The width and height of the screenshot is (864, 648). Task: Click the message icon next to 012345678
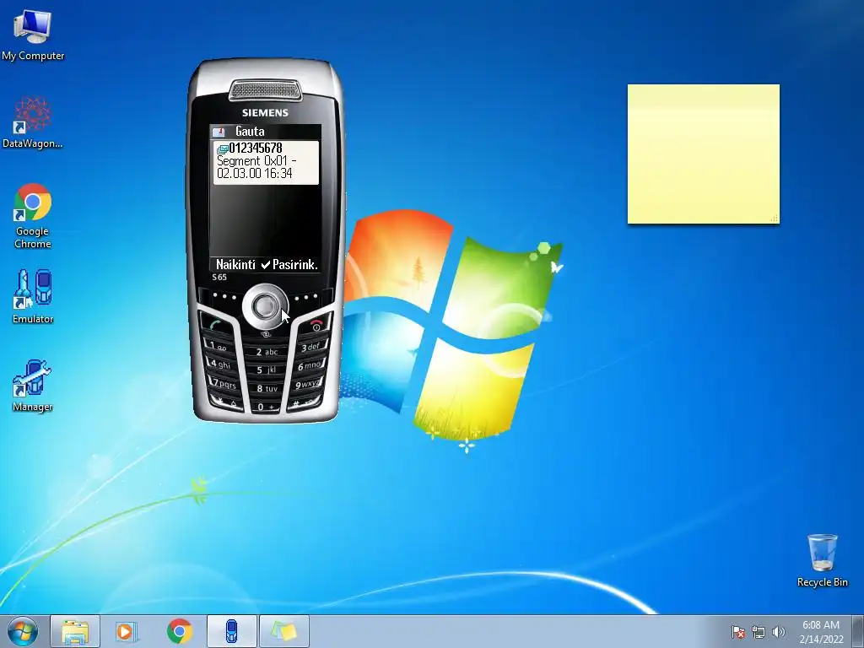tap(223, 148)
